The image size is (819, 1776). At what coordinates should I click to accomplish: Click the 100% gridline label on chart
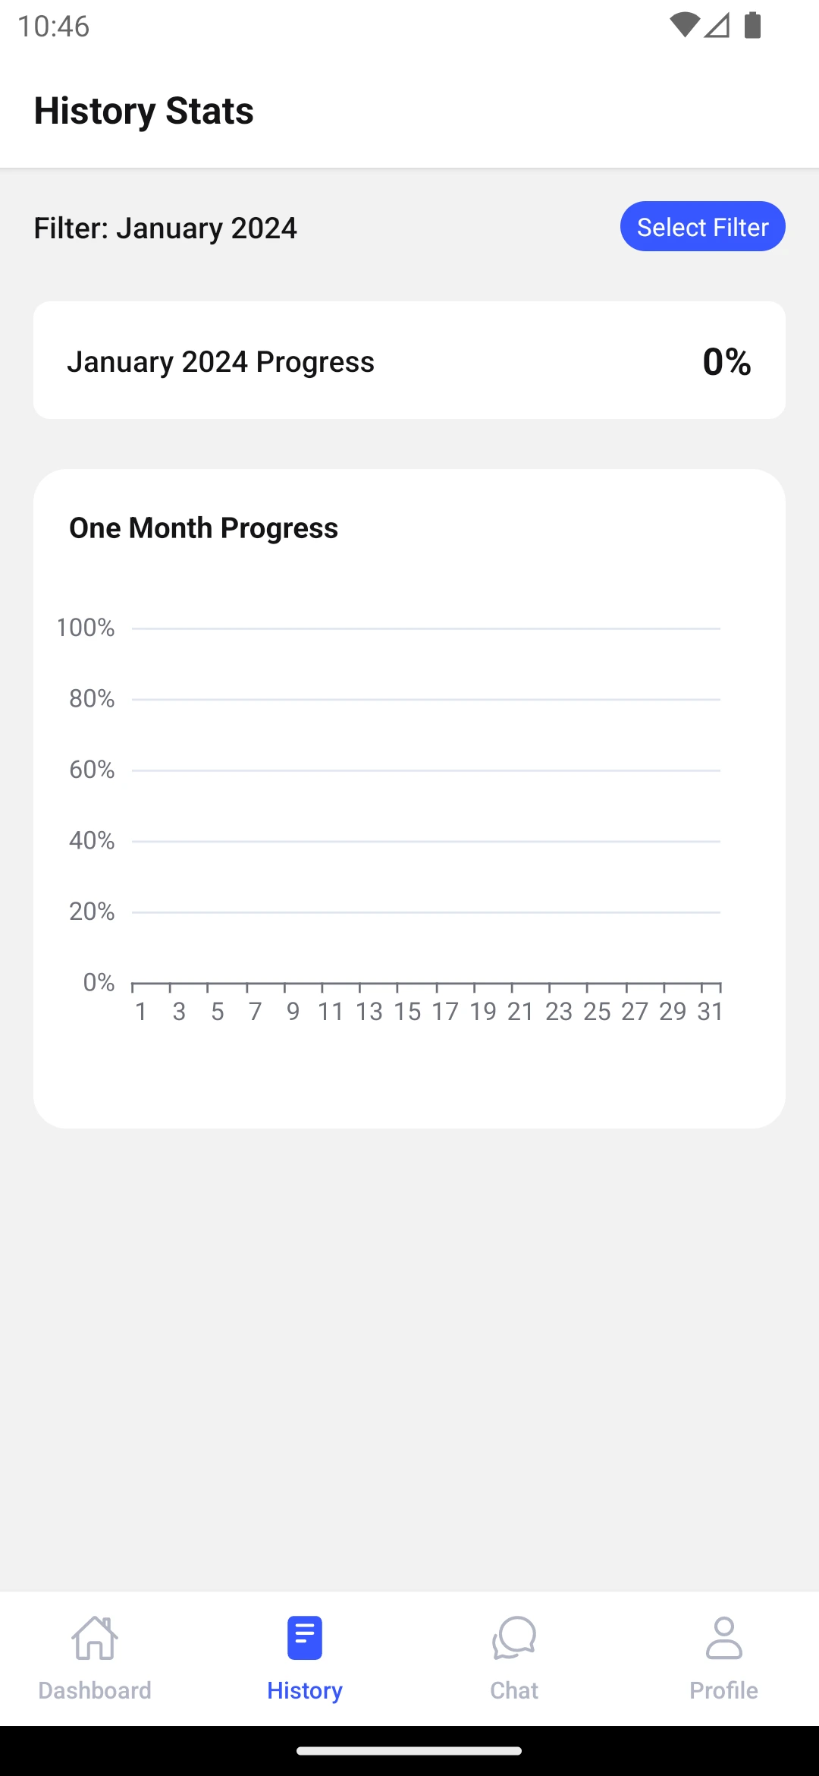[x=86, y=628]
